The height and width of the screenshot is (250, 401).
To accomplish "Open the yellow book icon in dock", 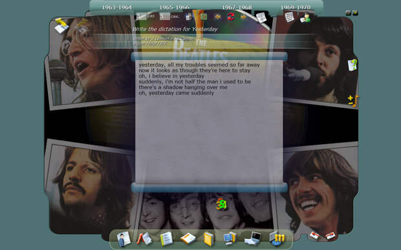I will click(209, 239).
